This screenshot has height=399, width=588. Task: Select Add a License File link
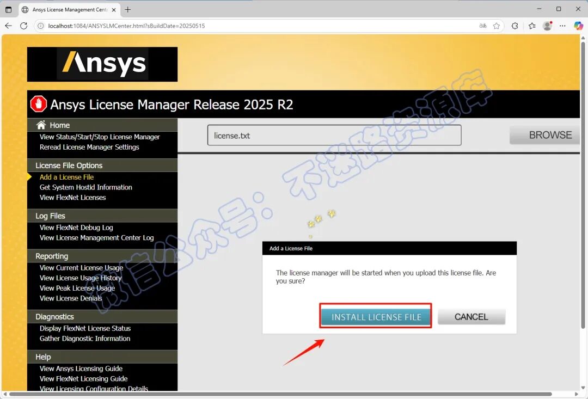(x=67, y=177)
